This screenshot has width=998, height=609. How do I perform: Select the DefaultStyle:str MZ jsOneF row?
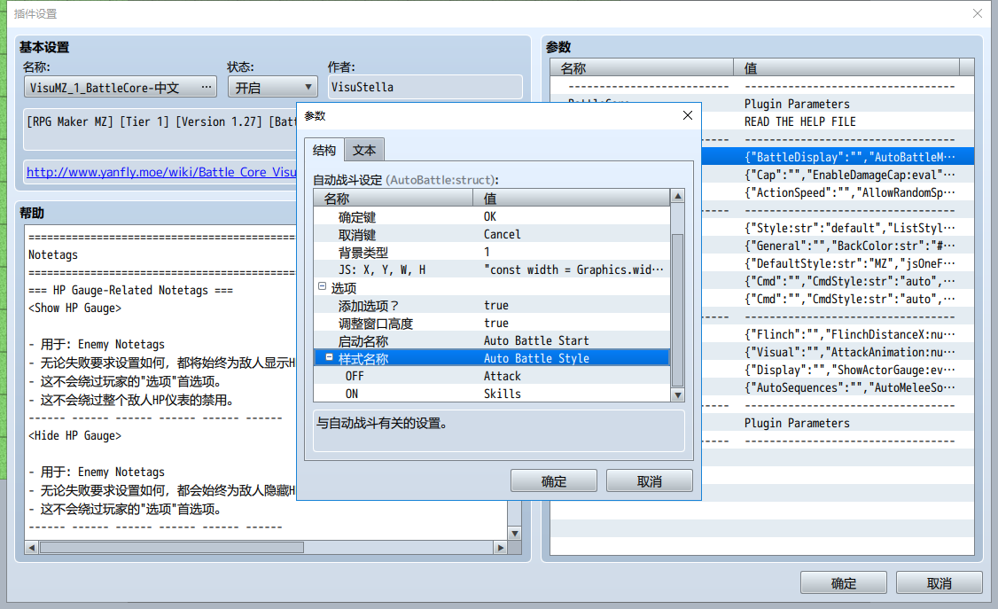tap(838, 263)
